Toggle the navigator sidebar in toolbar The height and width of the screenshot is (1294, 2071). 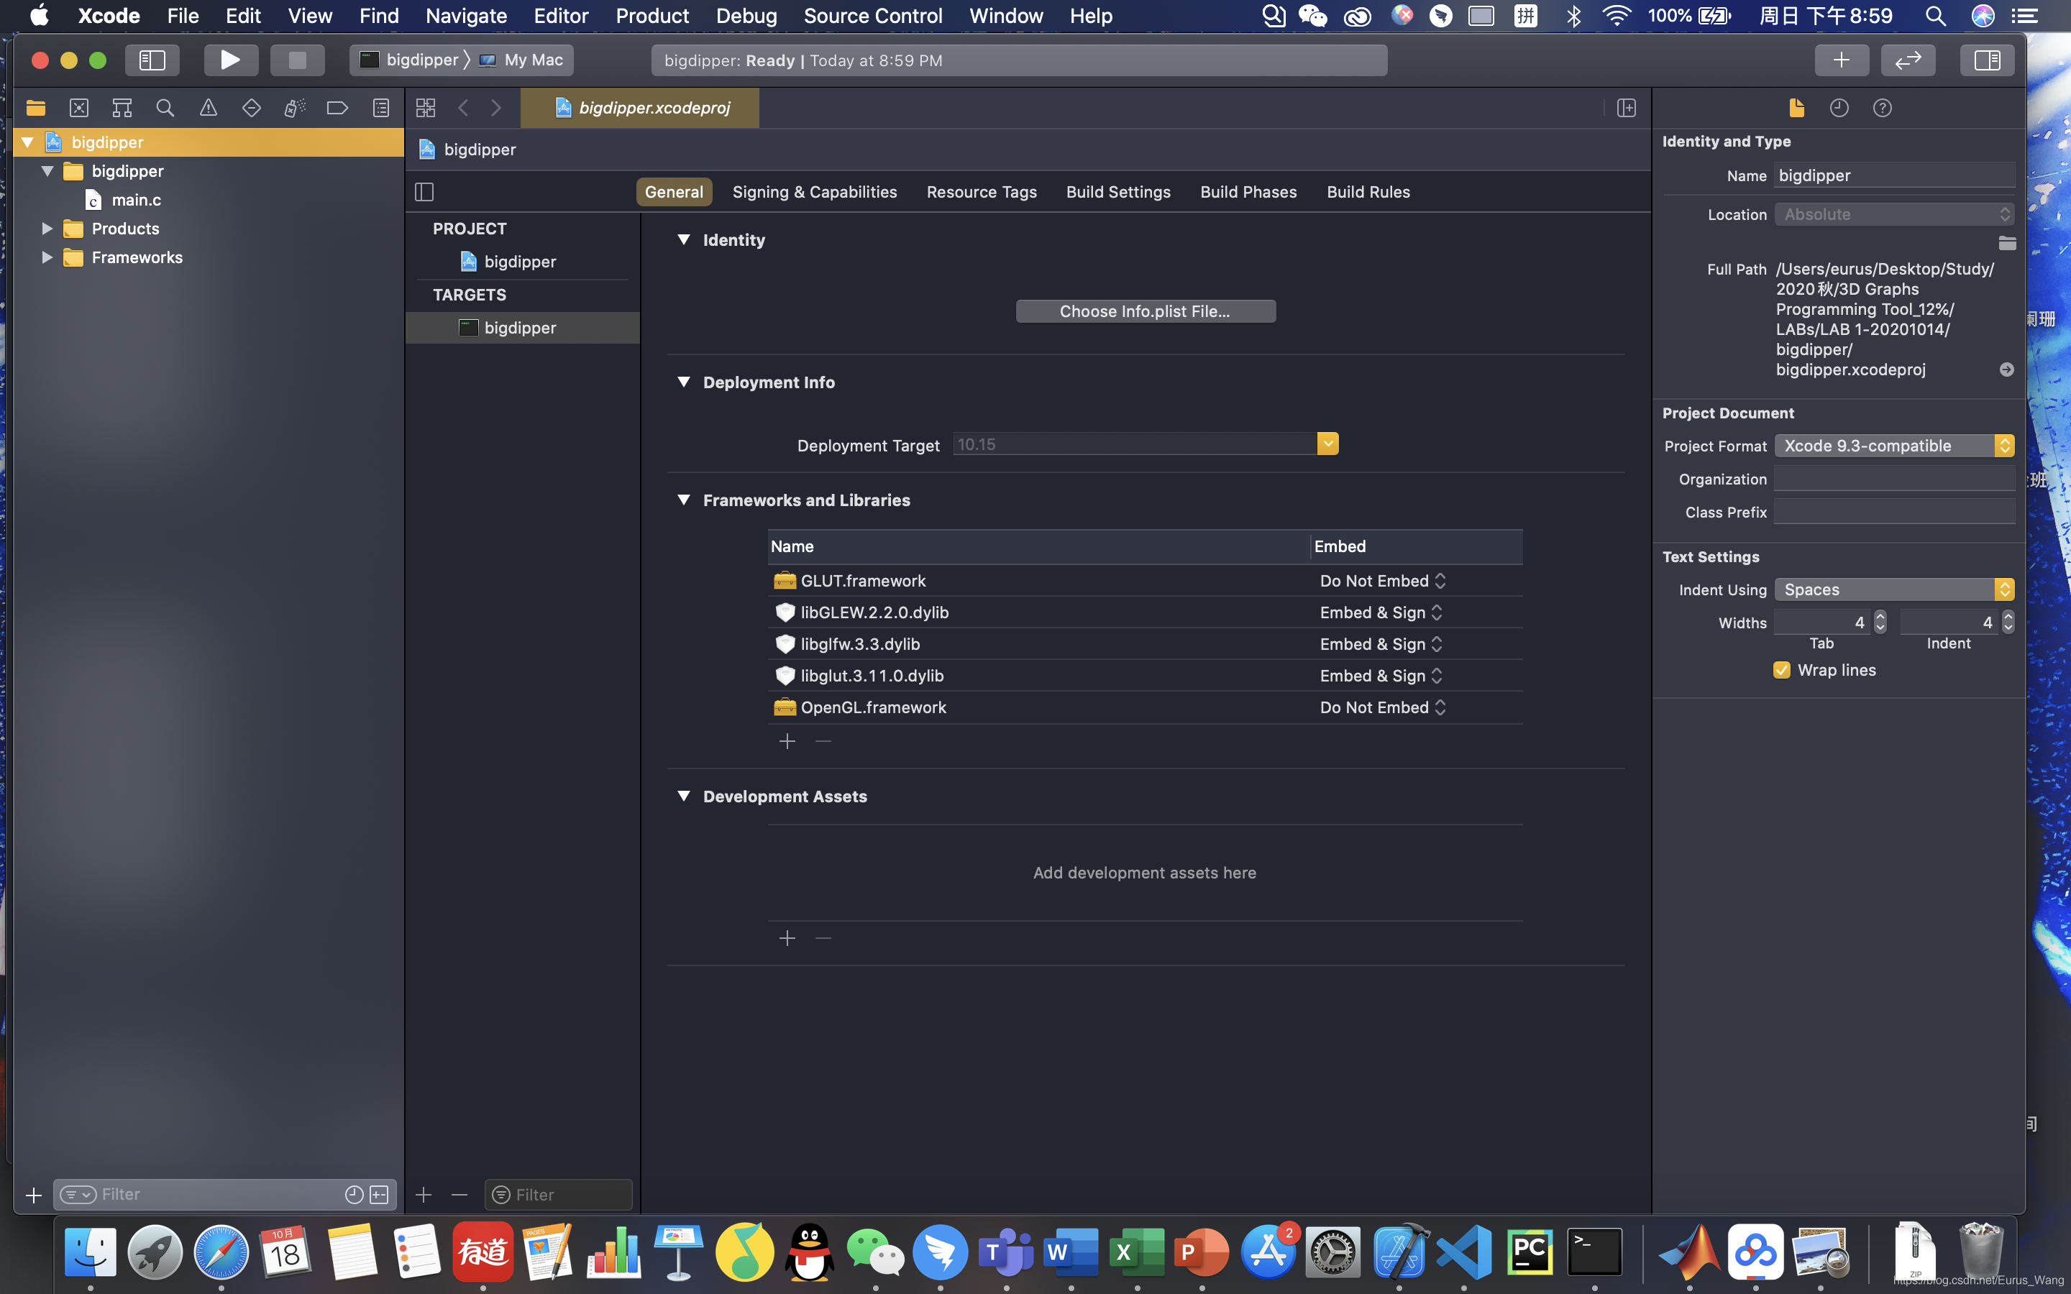[152, 60]
